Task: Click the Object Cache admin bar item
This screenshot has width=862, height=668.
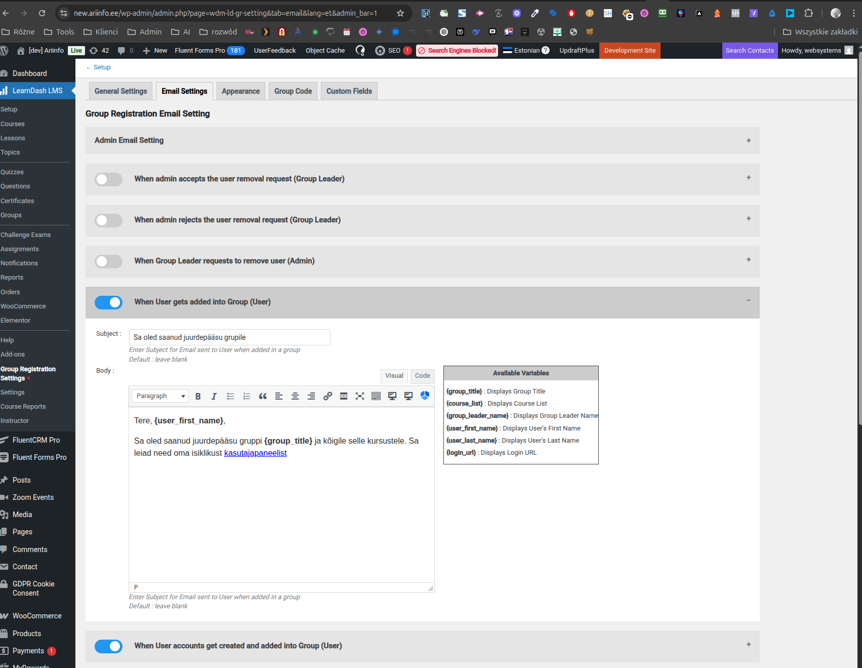Action: click(325, 51)
